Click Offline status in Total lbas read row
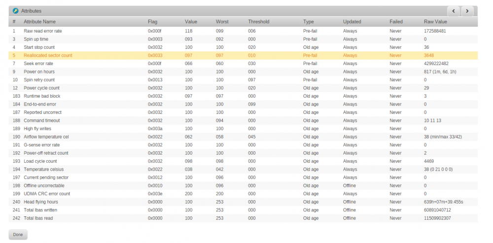Viewport: 493px width, 243px height. point(350,218)
